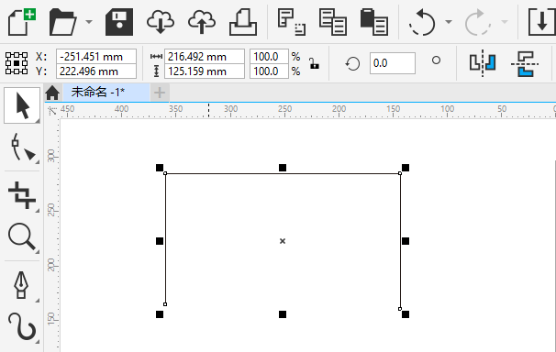Click the object width field 216.492 mm
The width and height of the screenshot is (556, 352).
(x=205, y=56)
